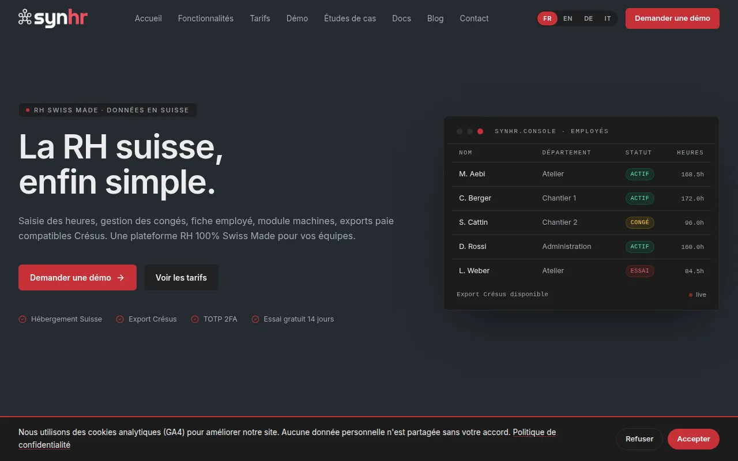The image size is (738, 461).
Task: Switch language to EN
Action: coord(568,18)
